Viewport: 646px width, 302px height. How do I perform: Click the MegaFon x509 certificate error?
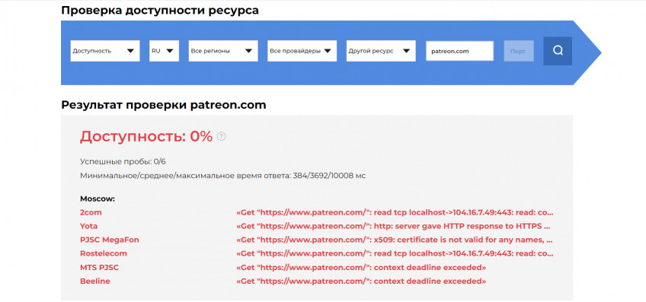[x=395, y=240]
